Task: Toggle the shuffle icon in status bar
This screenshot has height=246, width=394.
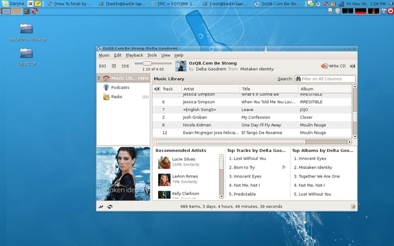Action: tap(101, 207)
